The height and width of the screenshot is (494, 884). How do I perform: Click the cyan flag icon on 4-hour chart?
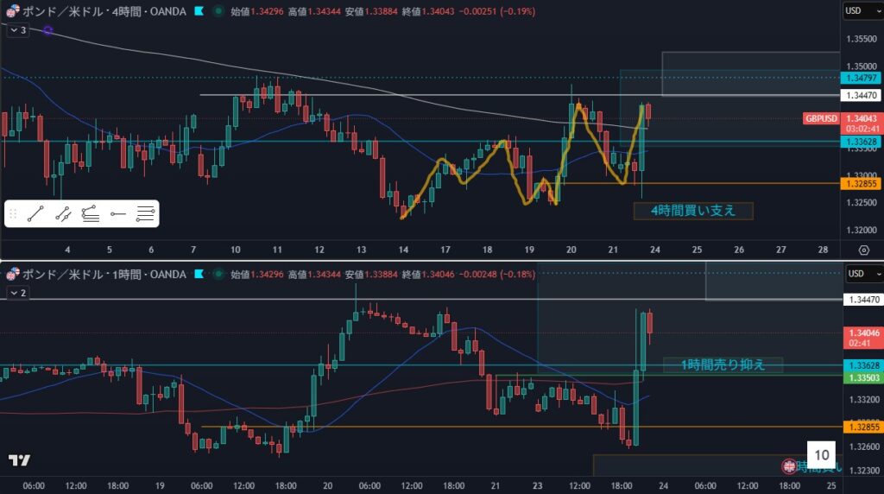click(199, 11)
